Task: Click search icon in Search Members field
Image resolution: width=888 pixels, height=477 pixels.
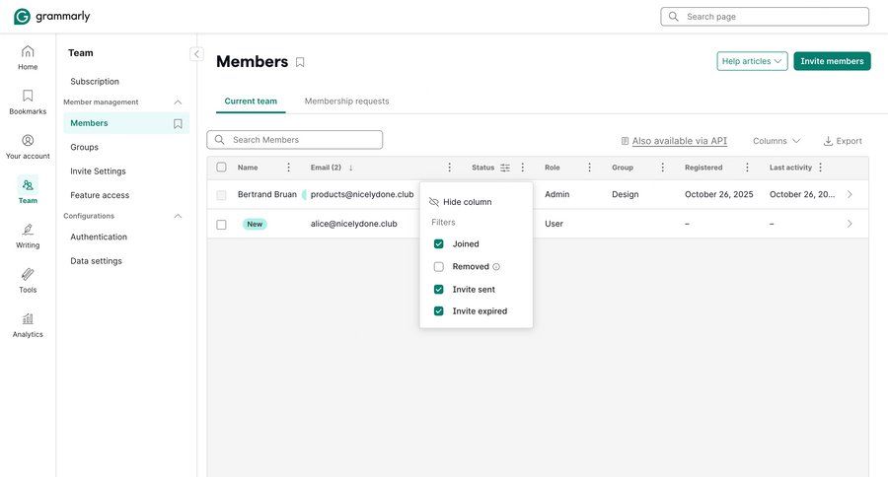Action: pos(220,140)
